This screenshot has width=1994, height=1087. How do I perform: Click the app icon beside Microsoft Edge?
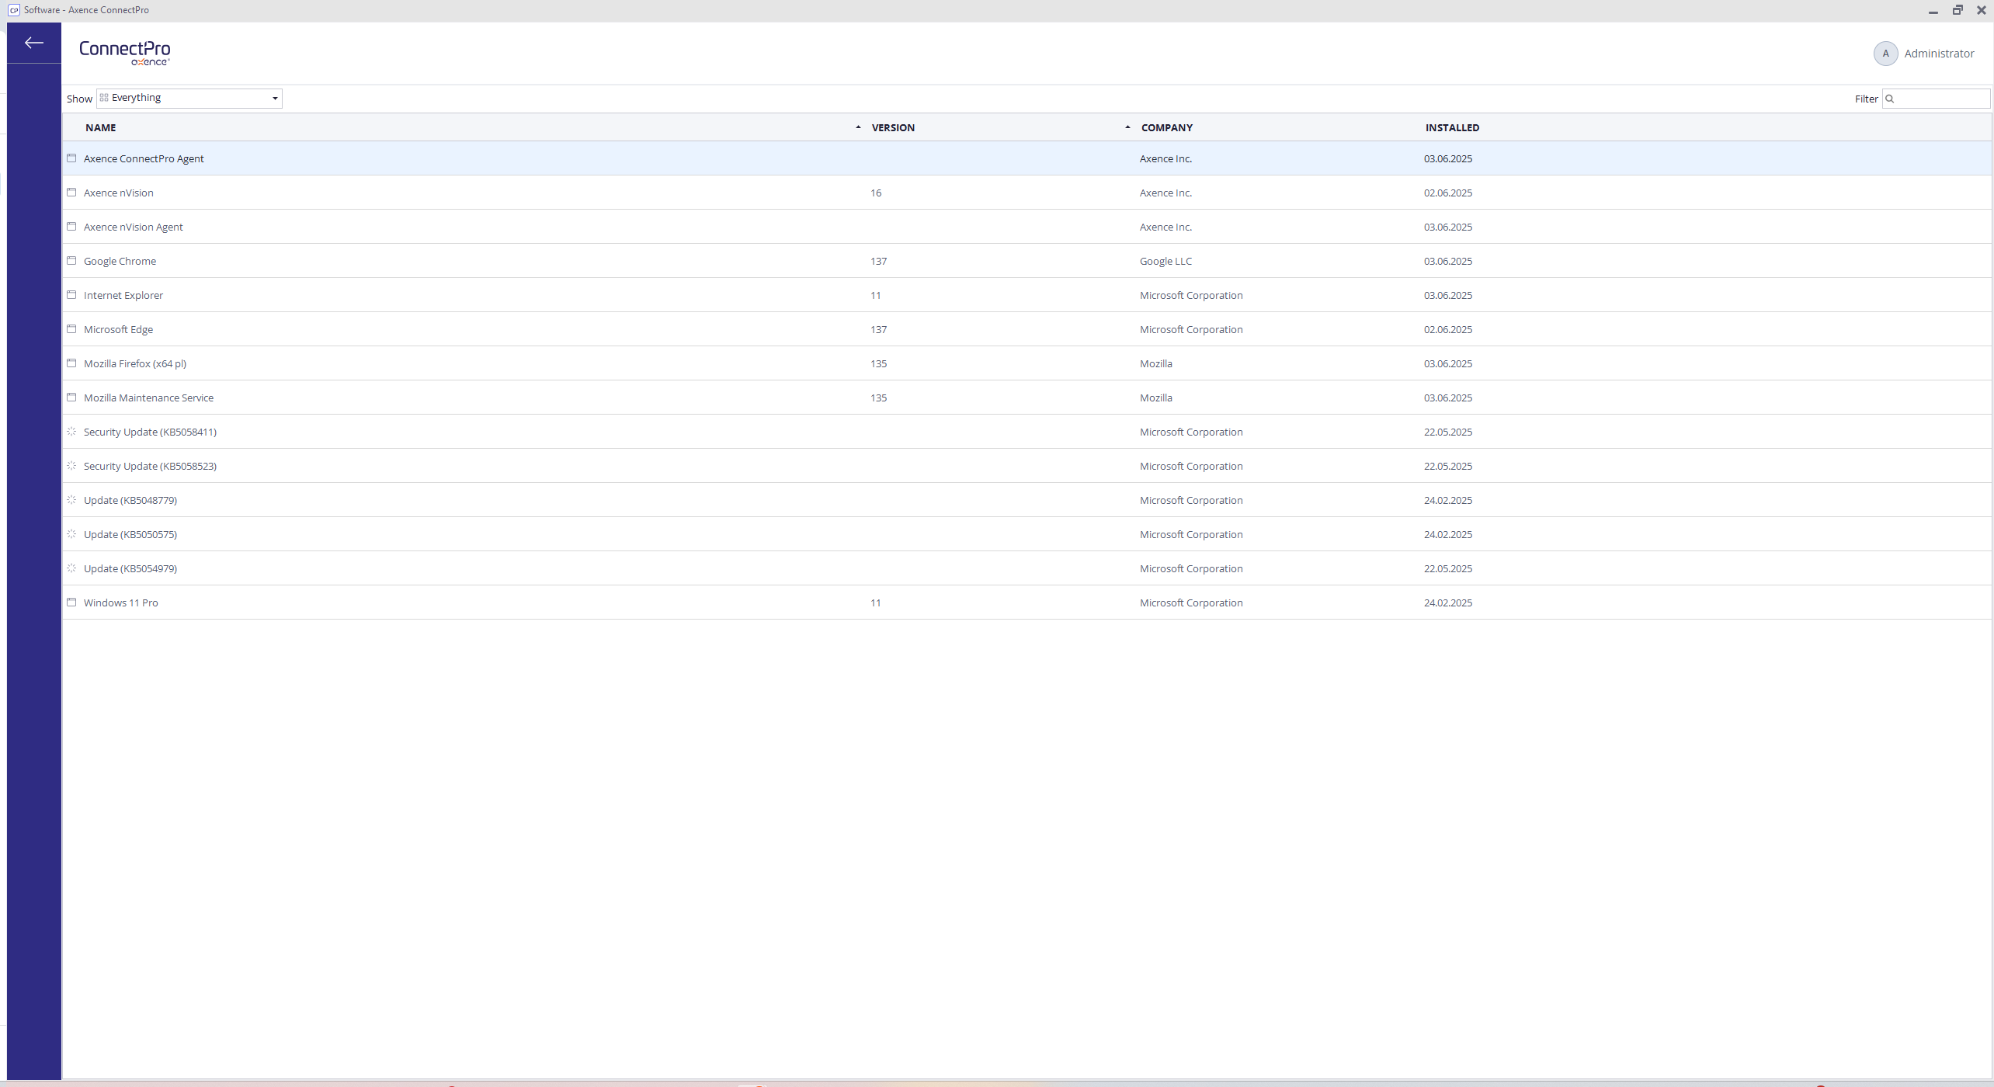tap(71, 329)
